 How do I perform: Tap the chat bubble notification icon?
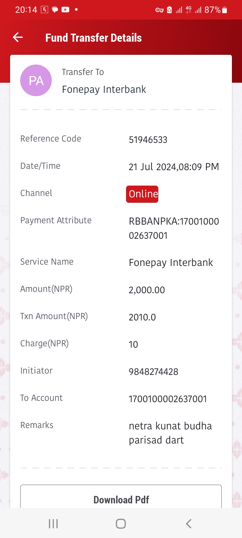55,10
